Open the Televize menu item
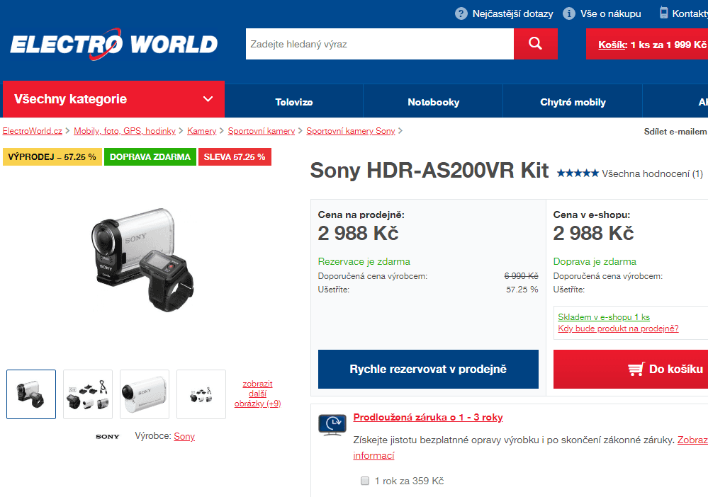The height and width of the screenshot is (497, 708). [x=294, y=102]
